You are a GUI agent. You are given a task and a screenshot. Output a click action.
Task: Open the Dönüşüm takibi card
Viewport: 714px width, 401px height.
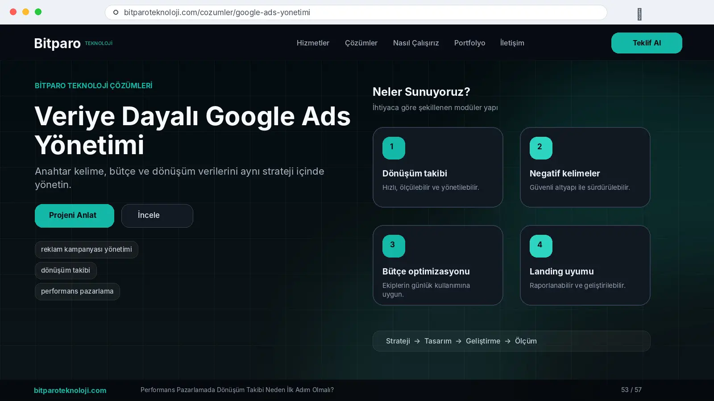(438, 167)
